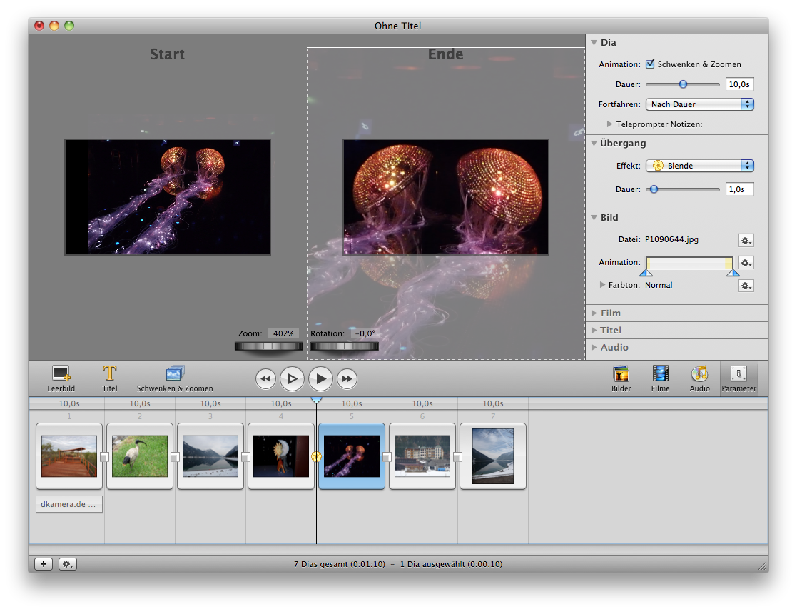Click the Schwenken & Zoomen toolbar icon
This screenshot has height=612, width=797.
(175, 379)
